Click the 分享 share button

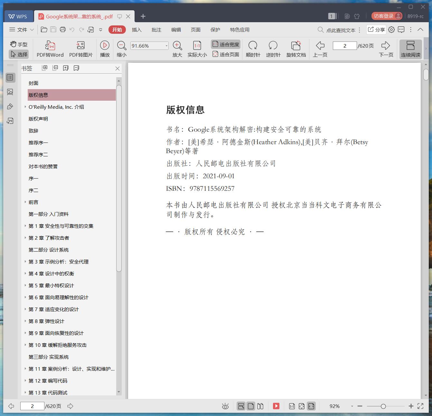[376, 30]
